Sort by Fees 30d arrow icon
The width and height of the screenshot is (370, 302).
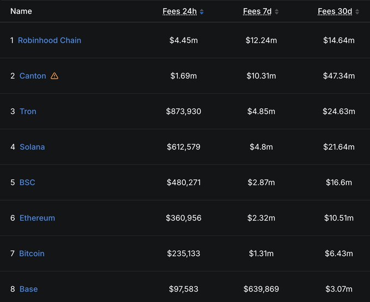tap(357, 11)
